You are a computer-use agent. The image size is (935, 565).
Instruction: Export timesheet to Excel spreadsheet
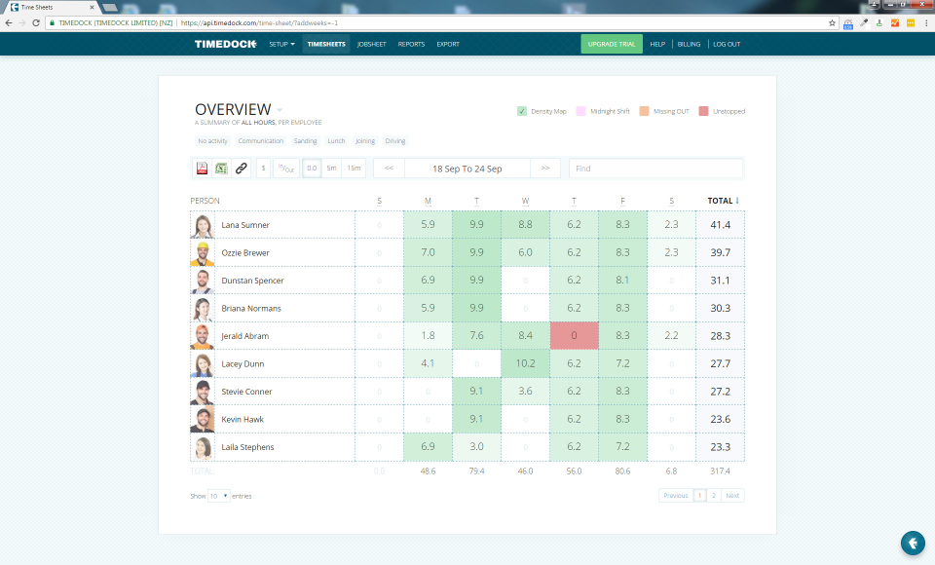point(221,169)
